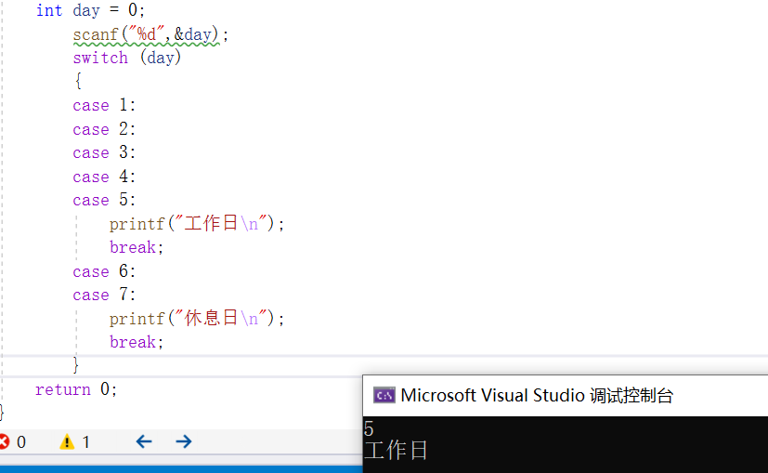Navigate forward with the right arrow
This screenshot has width=768, height=473.
click(184, 441)
